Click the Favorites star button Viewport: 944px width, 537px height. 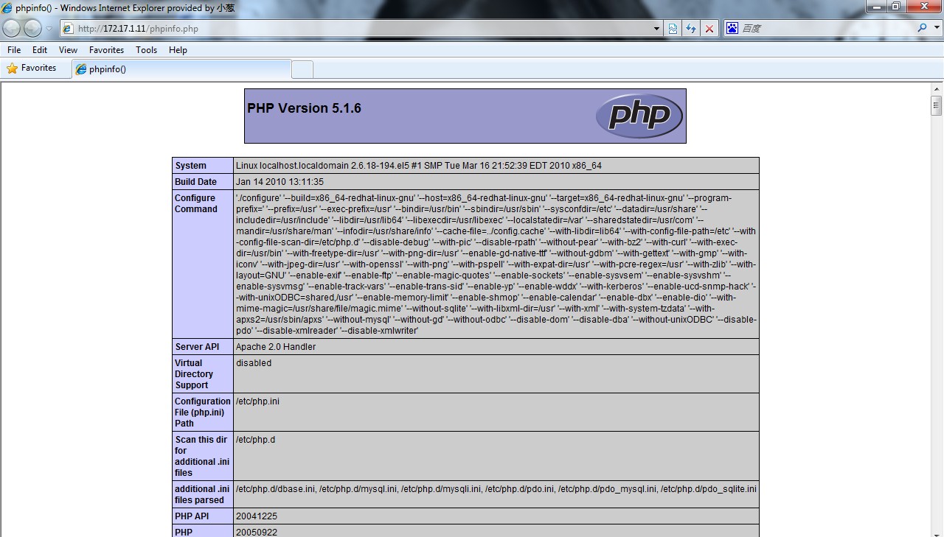[32, 68]
